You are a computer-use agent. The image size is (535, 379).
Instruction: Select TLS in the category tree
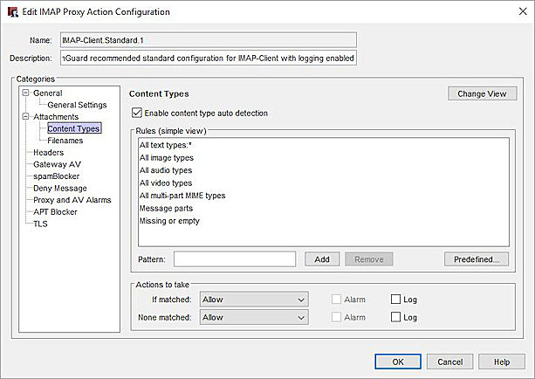pos(40,224)
